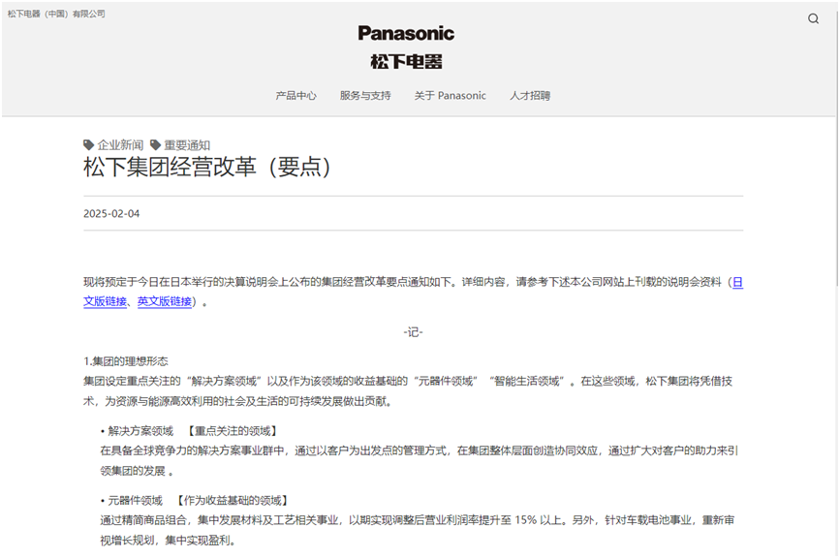This screenshot has width=840, height=558.
Task: Filter by the 重要通知 tag label
Action: click(x=187, y=145)
